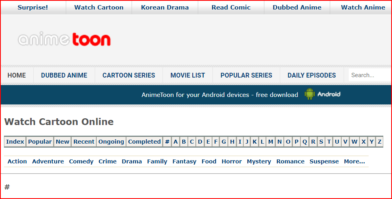The height and width of the screenshot is (199, 392).
Task: Filter cartoons by letter B
Action: click(x=184, y=142)
